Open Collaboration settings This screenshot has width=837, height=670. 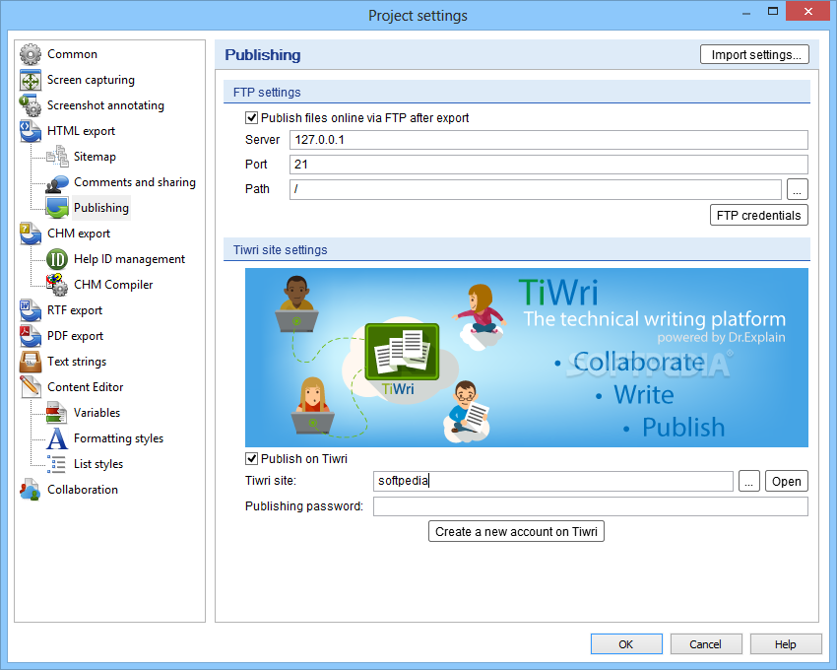[83, 490]
